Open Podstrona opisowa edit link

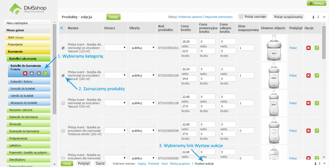[190, 17]
